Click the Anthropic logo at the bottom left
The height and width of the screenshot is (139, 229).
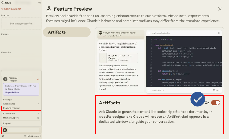click(x=3, y=136)
